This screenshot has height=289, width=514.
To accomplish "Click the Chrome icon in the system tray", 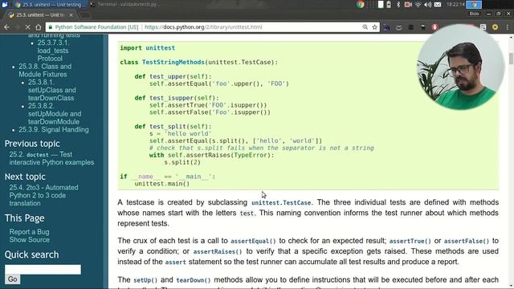I will [x=361, y=5].
